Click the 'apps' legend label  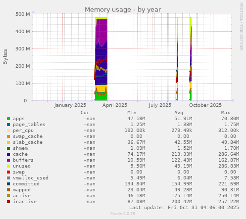pos(19,119)
